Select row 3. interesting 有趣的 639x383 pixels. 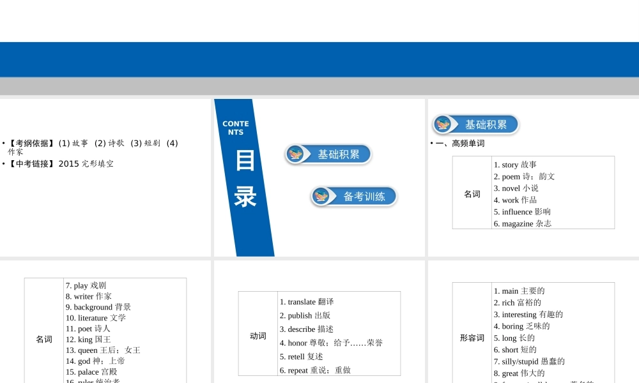click(x=528, y=314)
